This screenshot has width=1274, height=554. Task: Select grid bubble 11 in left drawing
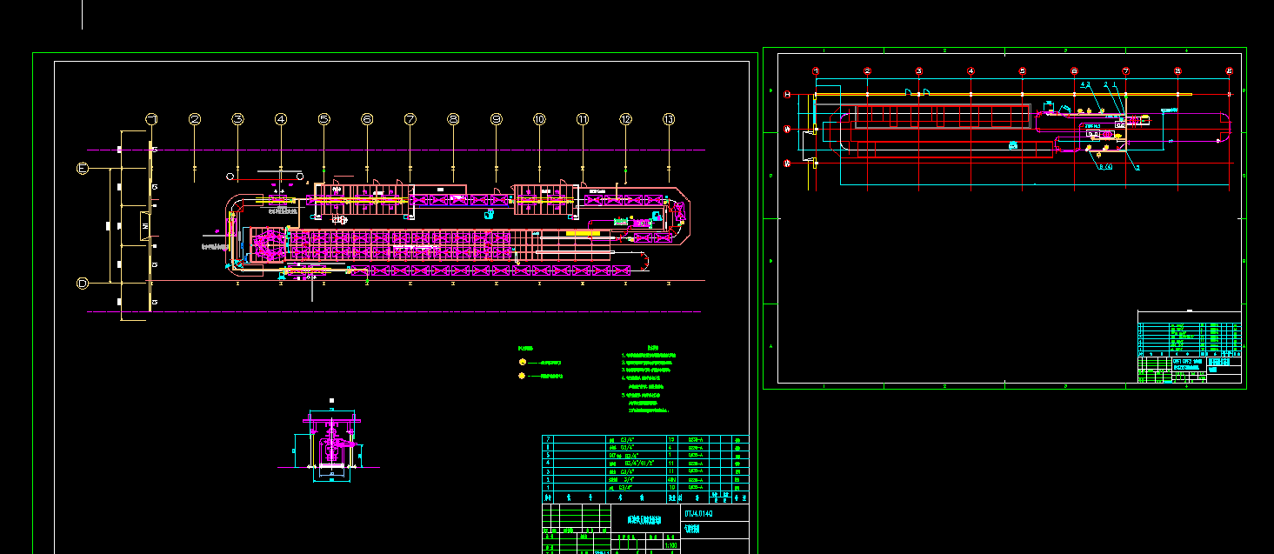(x=583, y=119)
